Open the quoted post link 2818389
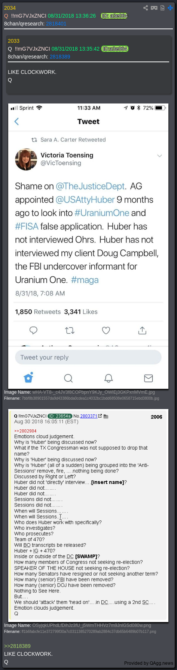177x670 pixels. (17, 646)
